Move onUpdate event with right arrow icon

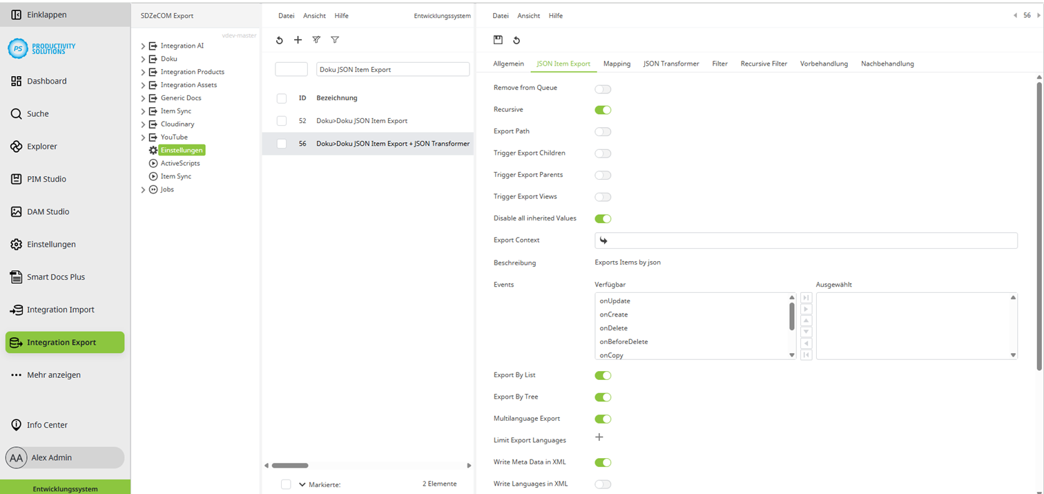pos(806,309)
